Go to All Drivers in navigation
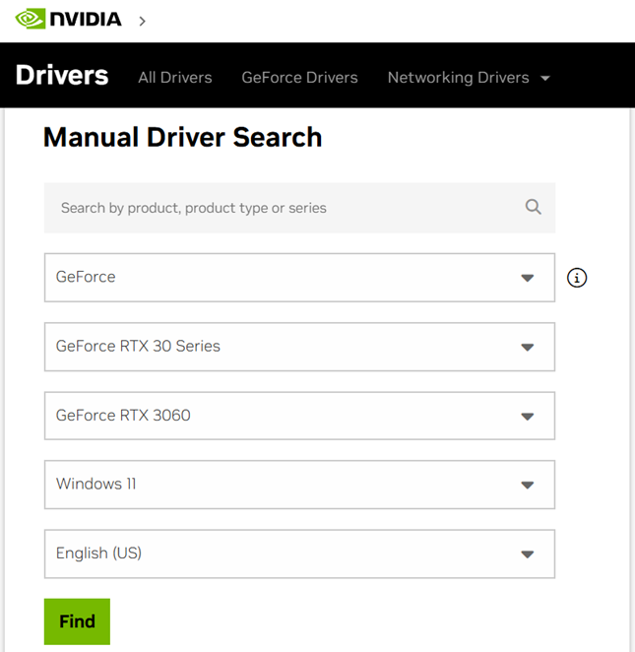Screen dimensions: 635x652 tap(175, 77)
